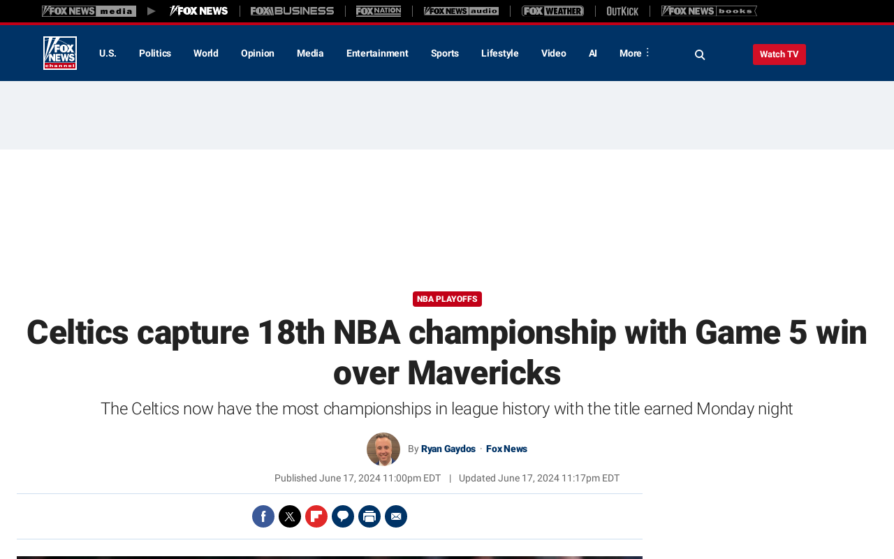Share article on X (Twitter)
The height and width of the screenshot is (559, 894).
[290, 516]
